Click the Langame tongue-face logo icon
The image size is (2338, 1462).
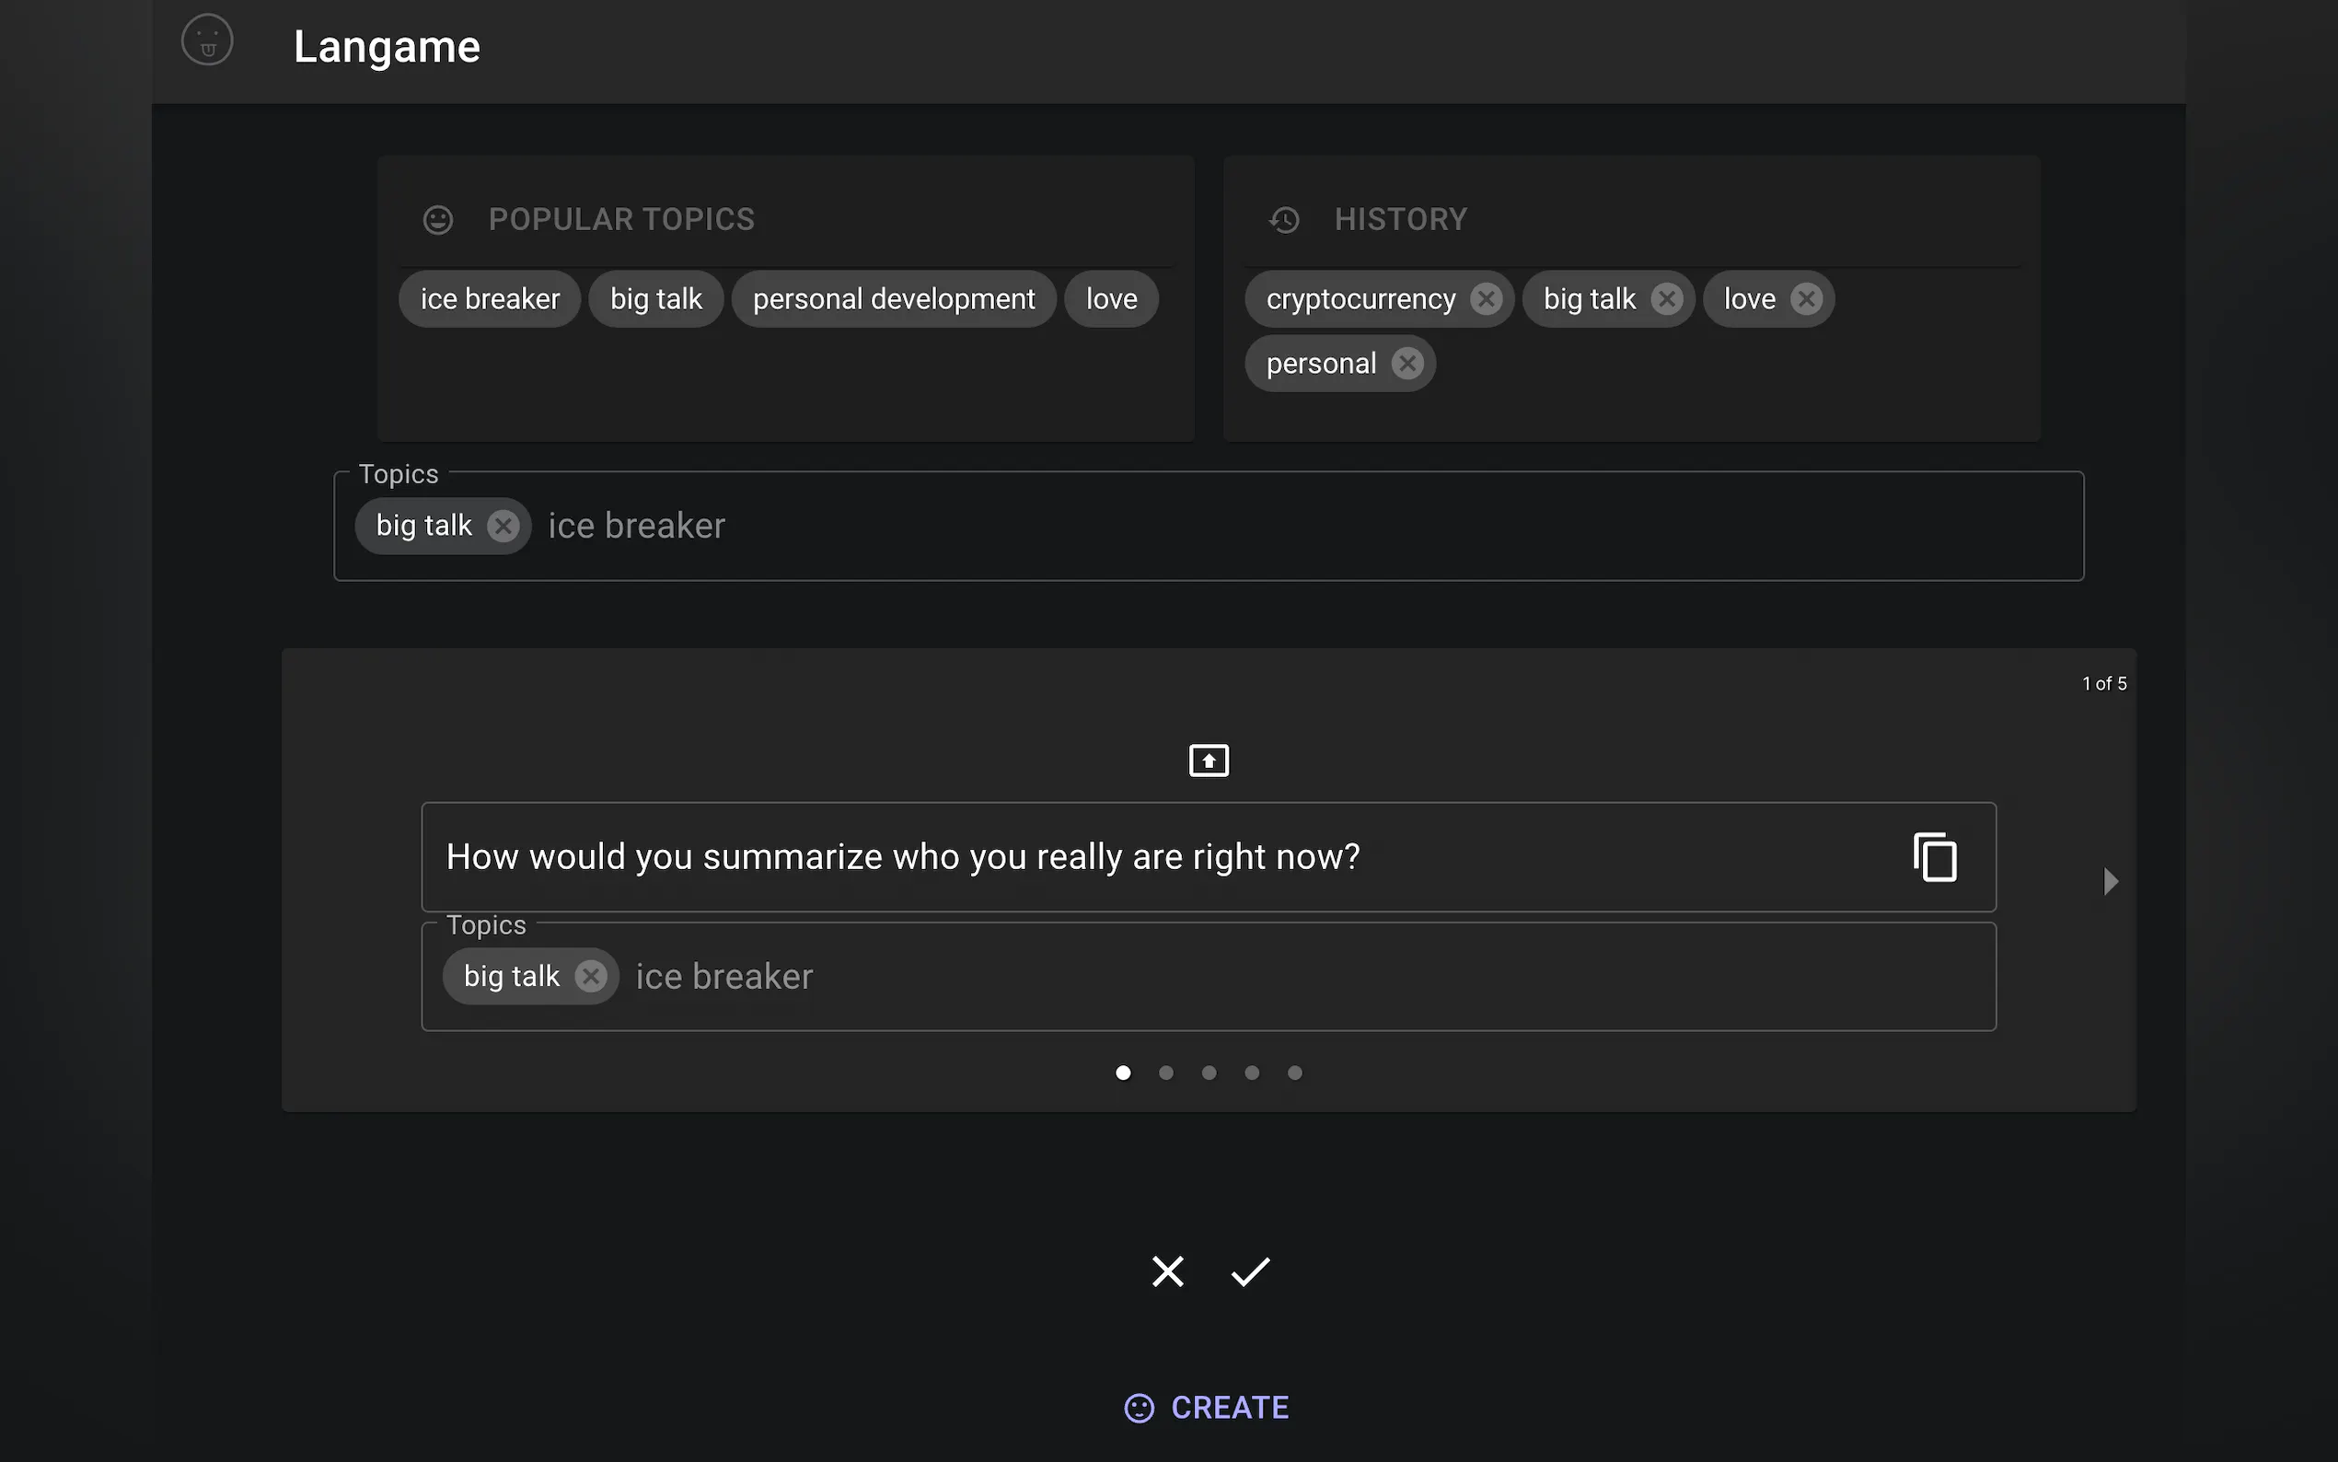[x=207, y=41]
